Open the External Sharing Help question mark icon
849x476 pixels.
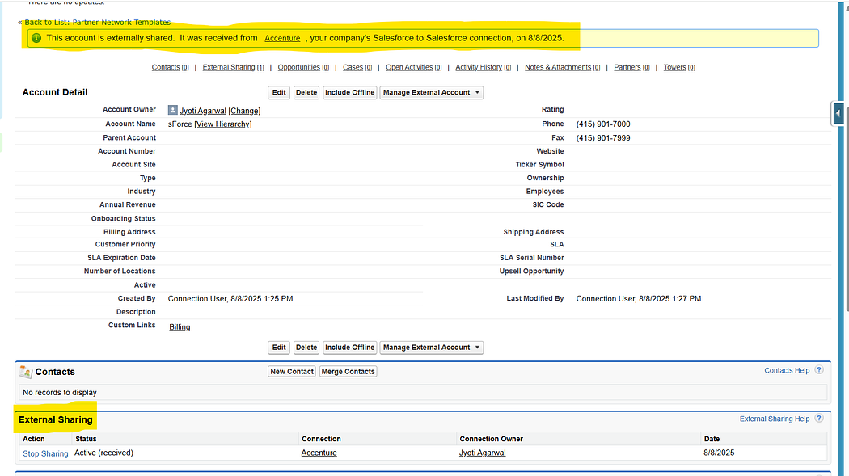(818, 419)
